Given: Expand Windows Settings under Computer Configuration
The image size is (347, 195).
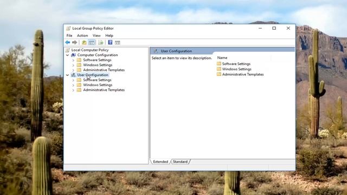Looking at the screenshot, I should [73, 65].
